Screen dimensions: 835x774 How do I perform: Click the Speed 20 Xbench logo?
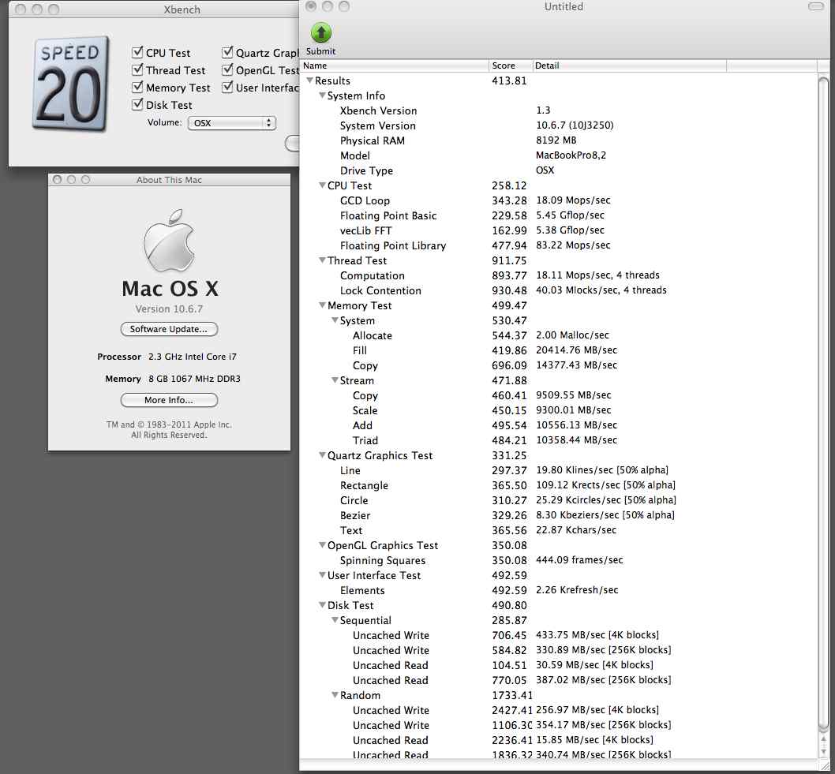[71, 84]
